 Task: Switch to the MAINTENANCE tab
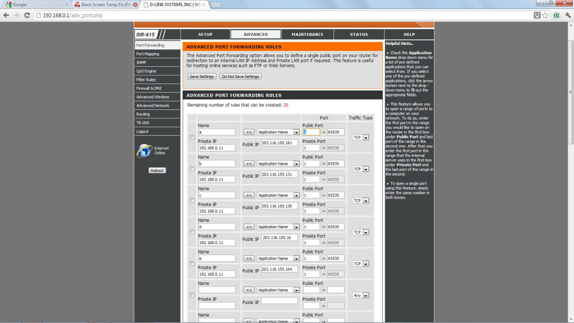(x=308, y=34)
